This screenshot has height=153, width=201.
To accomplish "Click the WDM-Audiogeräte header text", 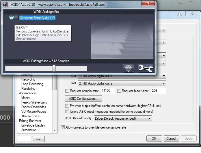I will (46, 12).
